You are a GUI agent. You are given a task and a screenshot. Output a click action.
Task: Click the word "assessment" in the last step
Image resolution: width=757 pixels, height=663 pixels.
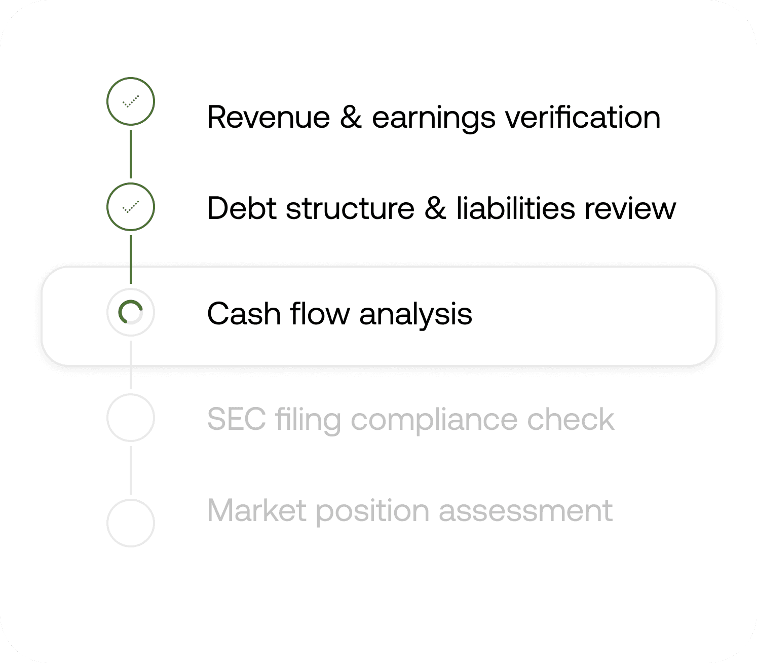point(525,511)
